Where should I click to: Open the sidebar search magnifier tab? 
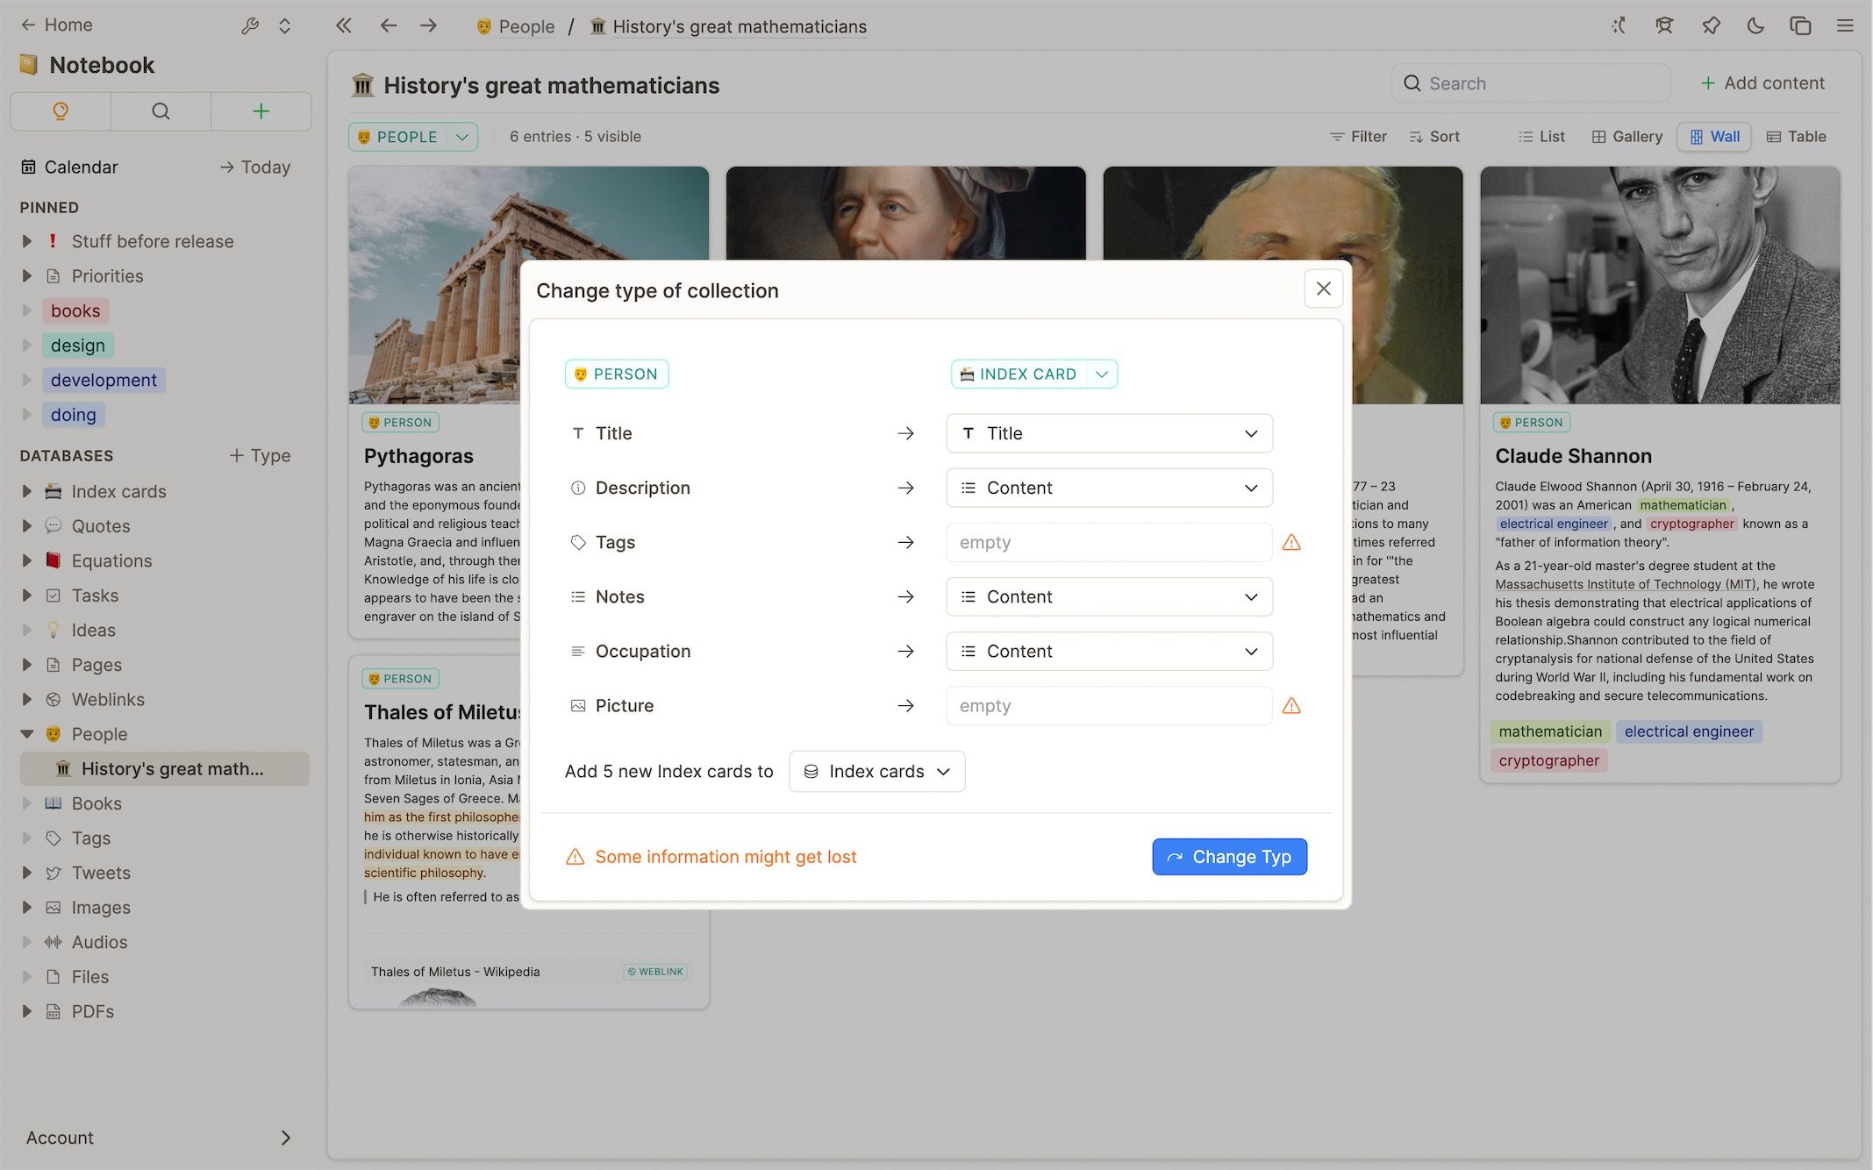click(161, 111)
